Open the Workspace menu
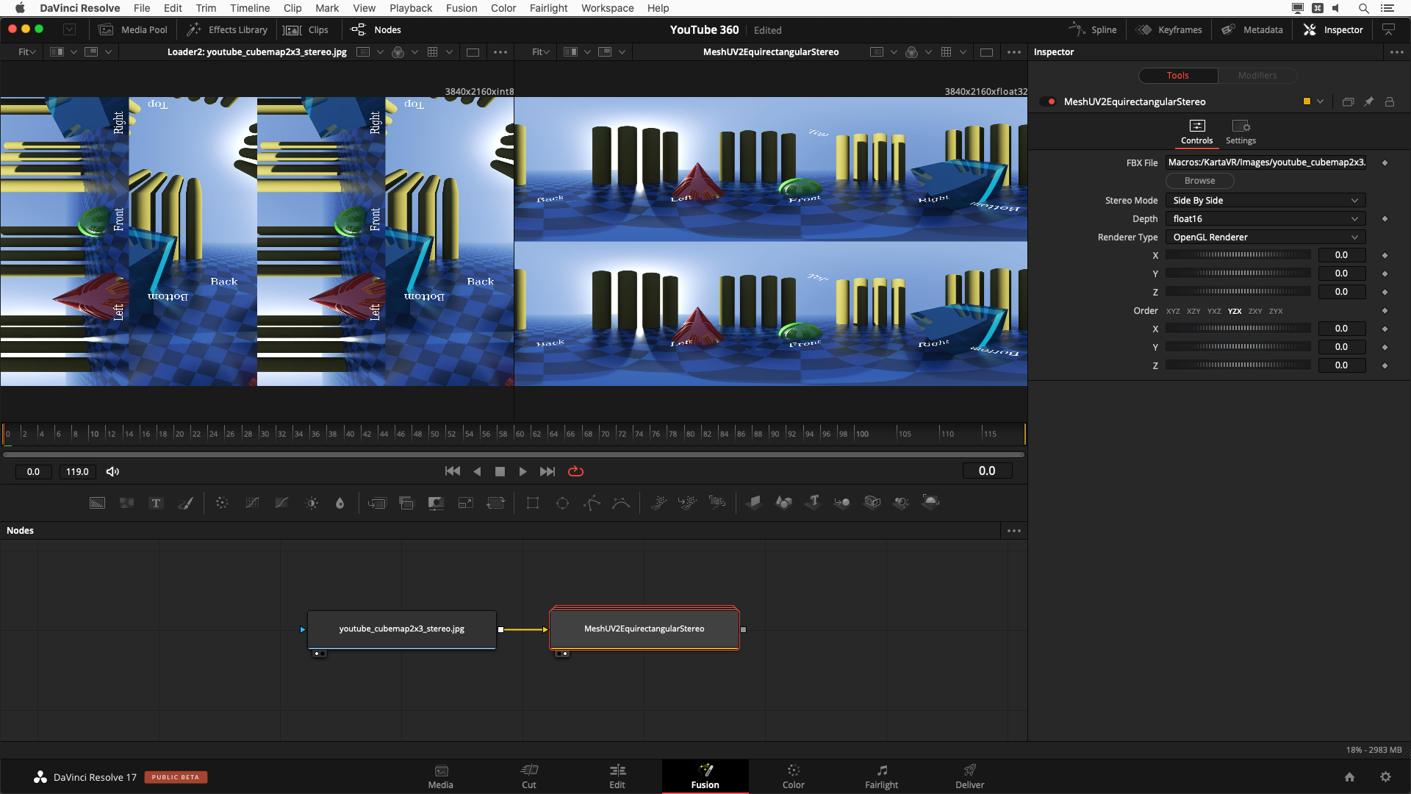 point(607,8)
